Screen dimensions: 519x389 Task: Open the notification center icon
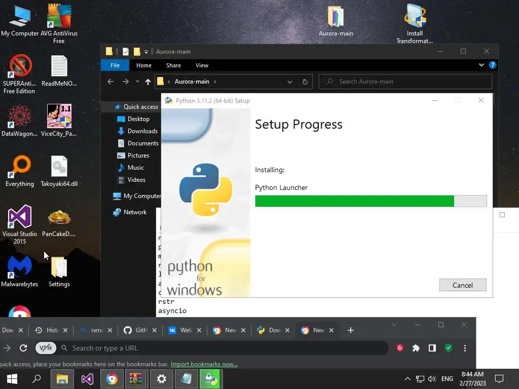point(499,379)
